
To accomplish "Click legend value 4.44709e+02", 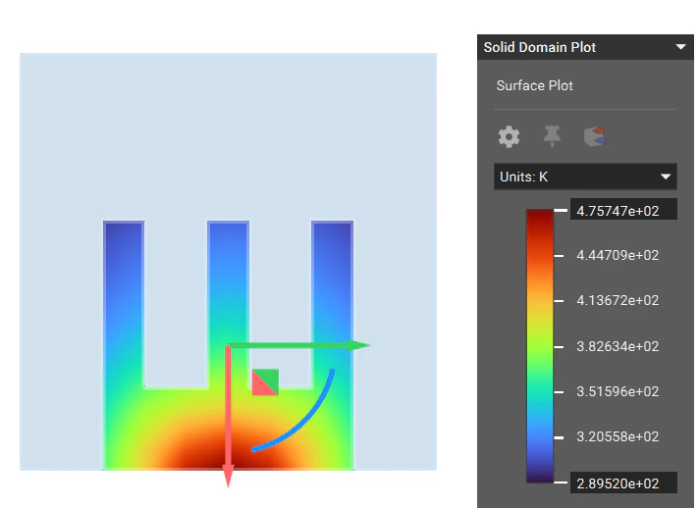I will 617,255.
